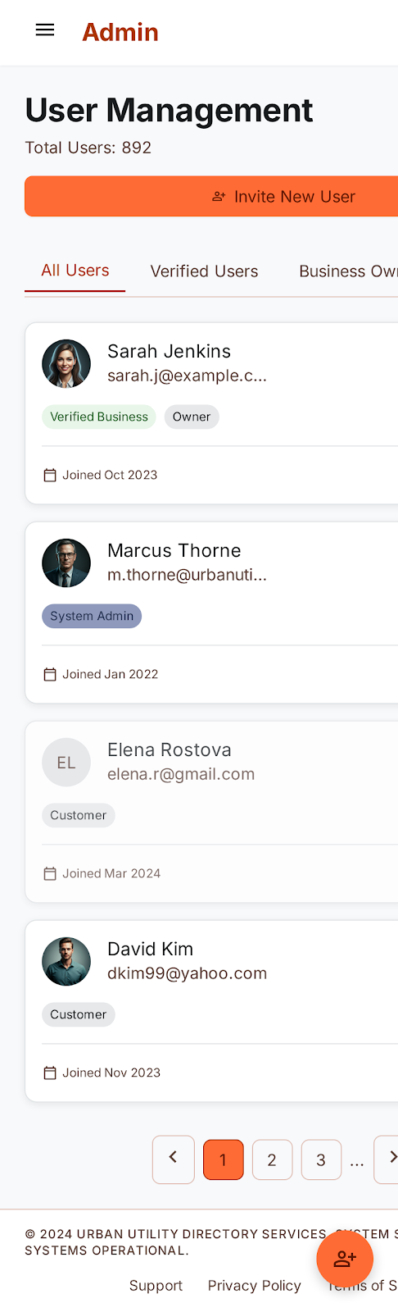Select the Business Owners tab
The image size is (398, 1312).
(348, 271)
